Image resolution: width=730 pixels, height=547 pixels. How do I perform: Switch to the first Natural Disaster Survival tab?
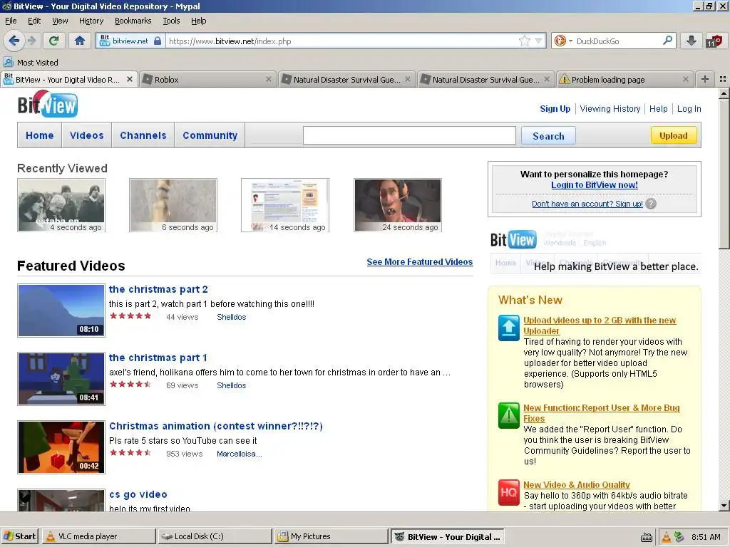pyautogui.click(x=347, y=80)
